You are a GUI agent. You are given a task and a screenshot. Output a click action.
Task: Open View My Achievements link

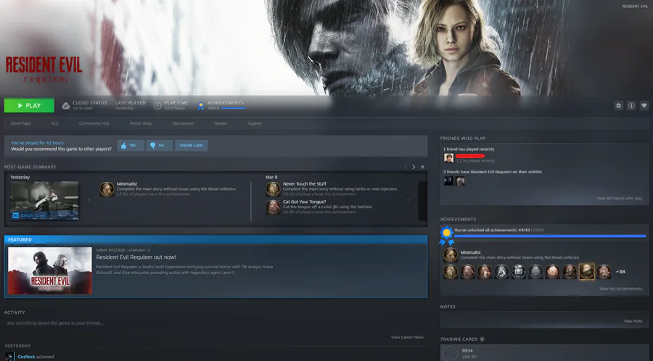(620, 289)
